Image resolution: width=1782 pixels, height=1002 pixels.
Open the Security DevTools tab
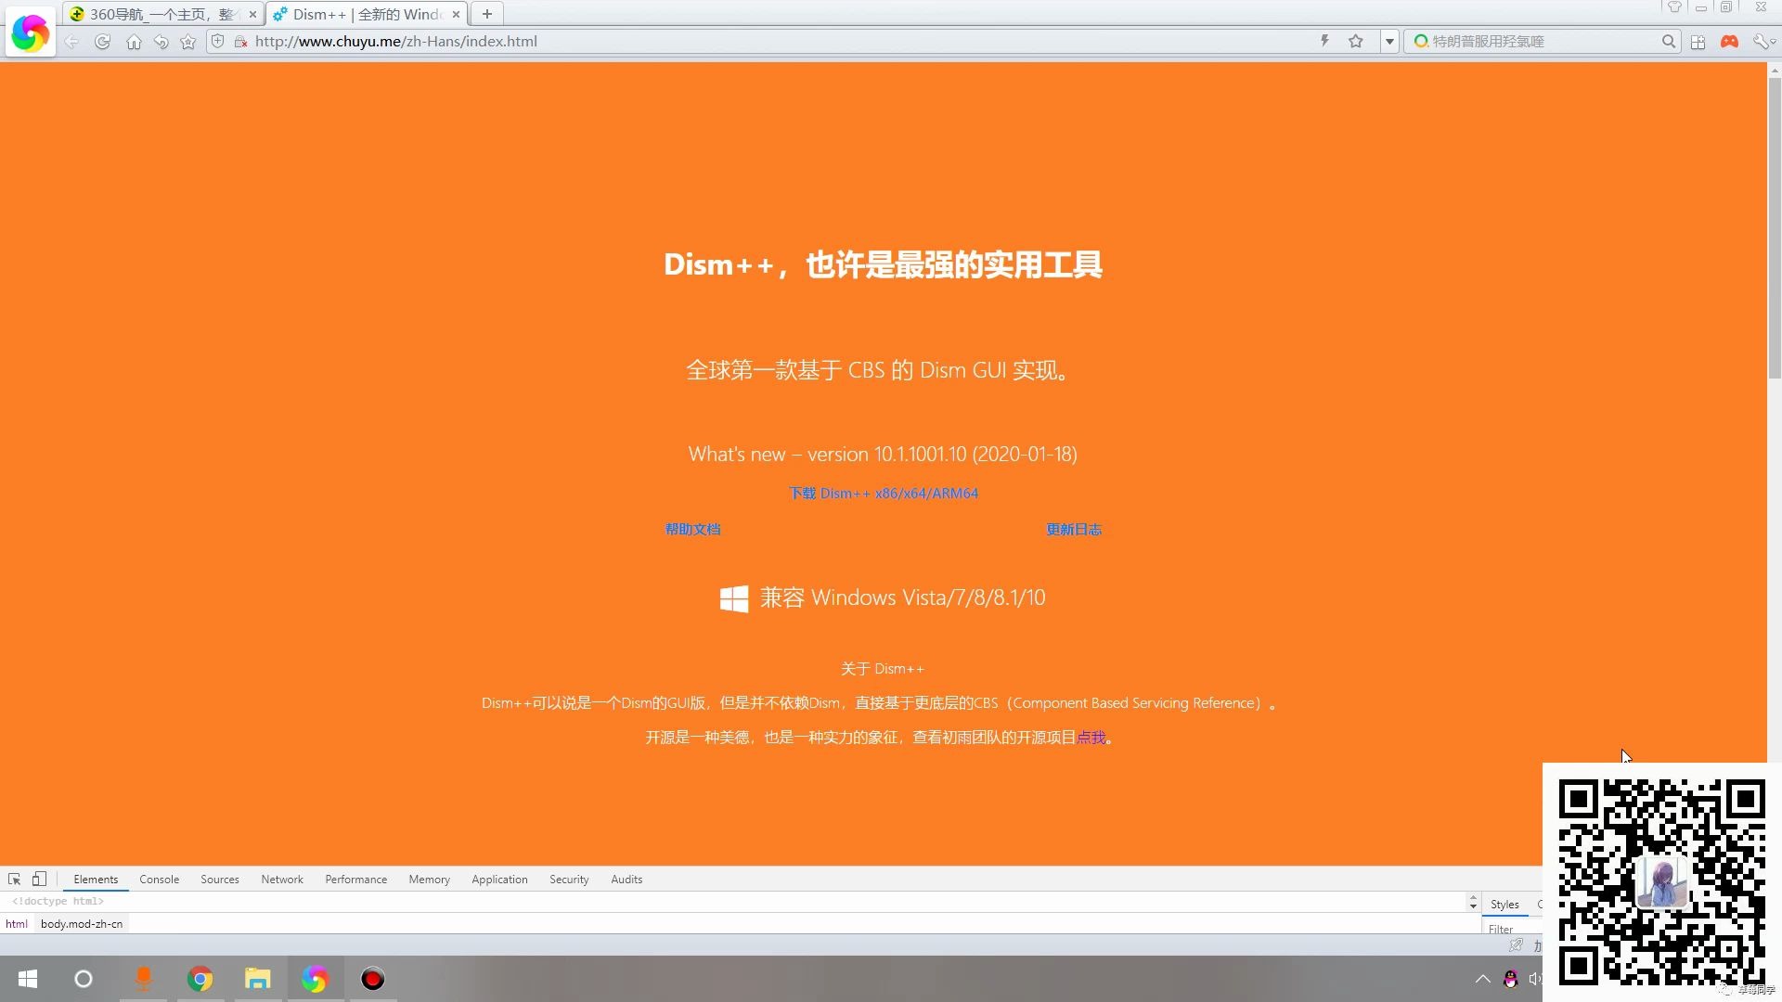569,880
